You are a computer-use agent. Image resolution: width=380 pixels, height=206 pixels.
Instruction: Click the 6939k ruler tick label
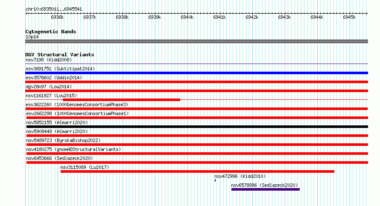coord(155,17)
